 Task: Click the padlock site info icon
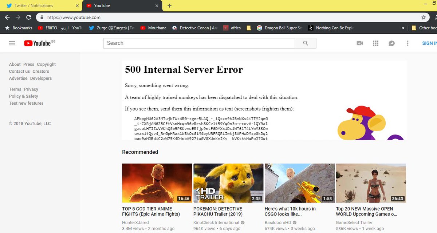pyautogui.click(x=42, y=17)
